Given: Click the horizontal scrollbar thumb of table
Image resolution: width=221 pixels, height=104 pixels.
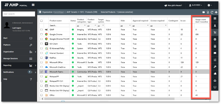Looking at the screenshot, I should tap(109, 99).
